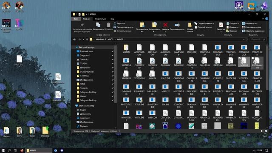Open the PPPS icon on the desktop
The width and height of the screenshot is (272, 153).
(19, 130)
